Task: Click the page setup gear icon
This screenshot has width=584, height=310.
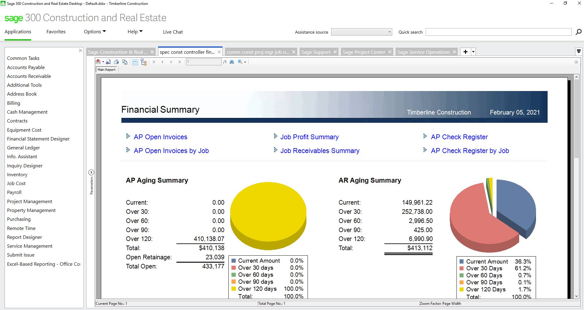Action: click(108, 62)
